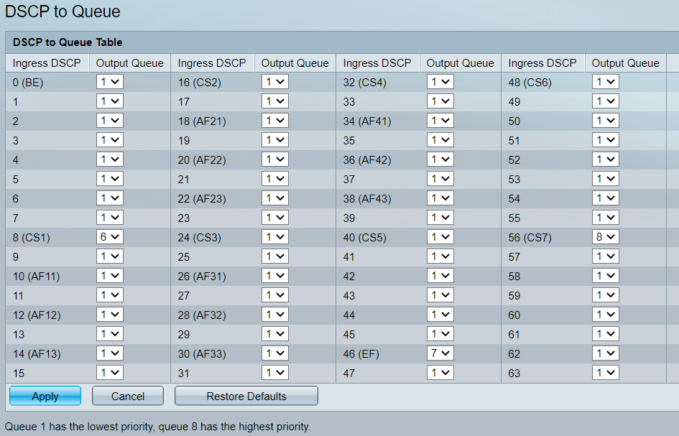Open Output Queue dropdown for DSCP 46 (EF)
The width and height of the screenshot is (679, 436).
click(440, 353)
